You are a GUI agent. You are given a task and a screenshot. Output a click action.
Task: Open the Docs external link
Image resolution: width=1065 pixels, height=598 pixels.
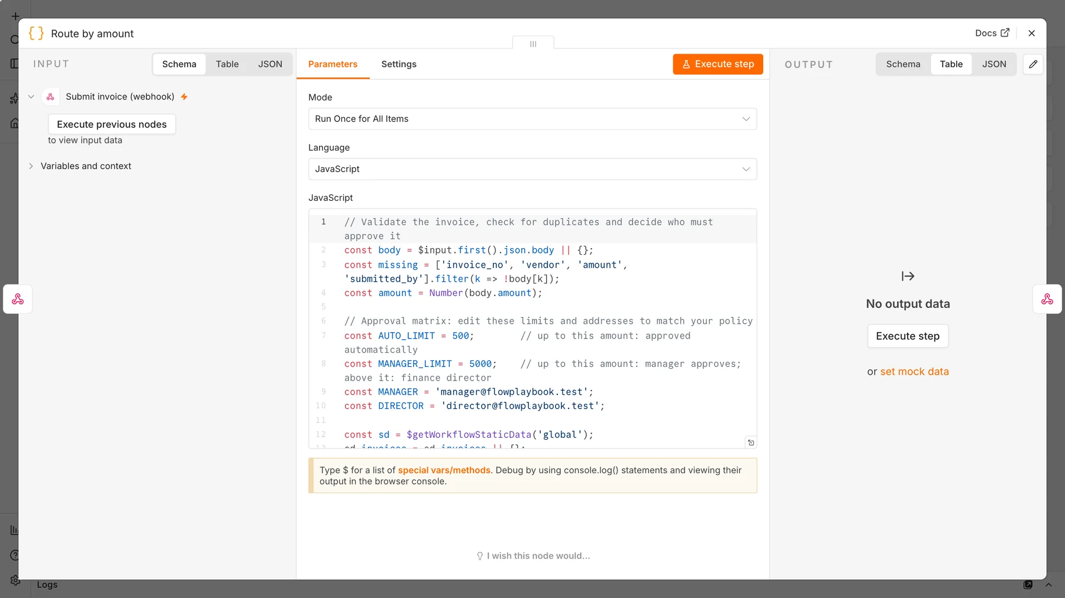[x=992, y=33]
